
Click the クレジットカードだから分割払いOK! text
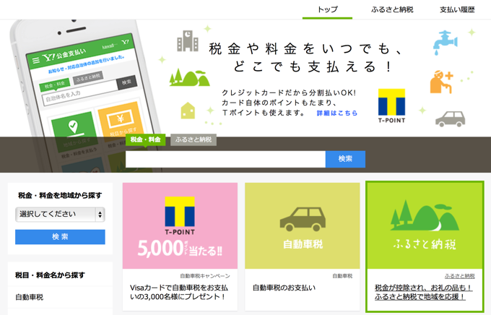tap(289, 92)
